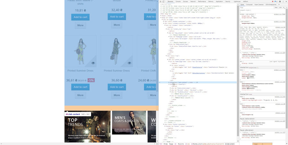Viewport: 288px width, 145px height.
Task: Add the 36,60 Printed Summer Dress to cart
Action: click(x=117, y=87)
